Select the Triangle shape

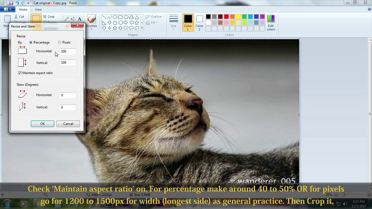[137, 17]
